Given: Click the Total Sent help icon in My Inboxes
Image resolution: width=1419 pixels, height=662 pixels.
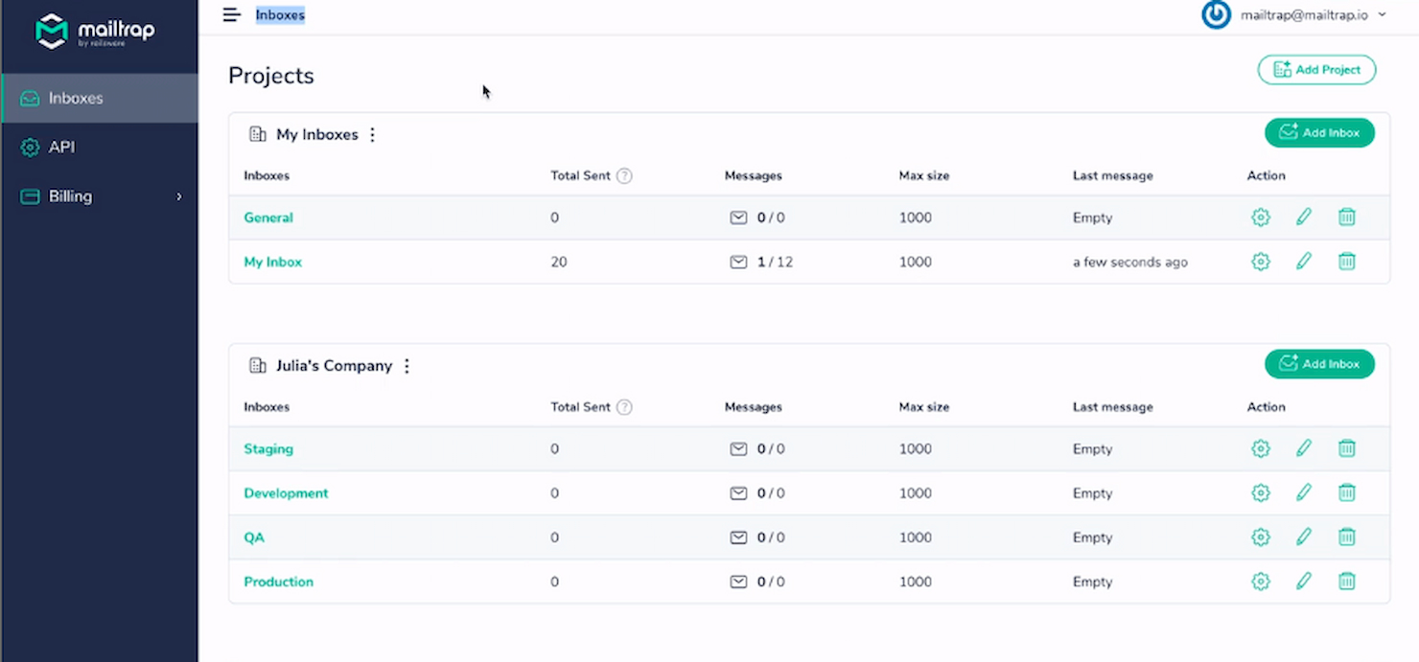Looking at the screenshot, I should click(x=624, y=175).
